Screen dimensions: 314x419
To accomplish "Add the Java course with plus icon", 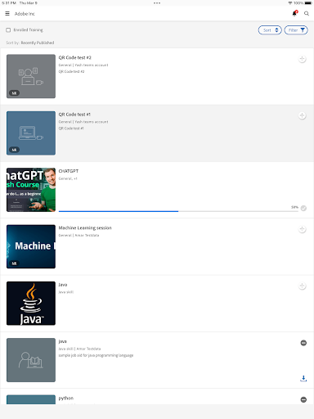I will tap(302, 286).
